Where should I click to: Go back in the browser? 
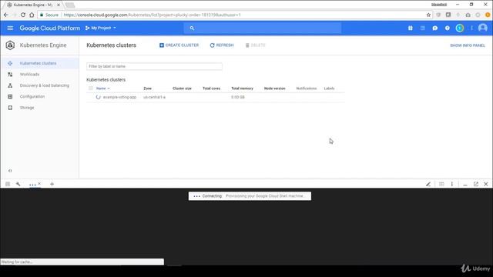pyautogui.click(x=6, y=15)
